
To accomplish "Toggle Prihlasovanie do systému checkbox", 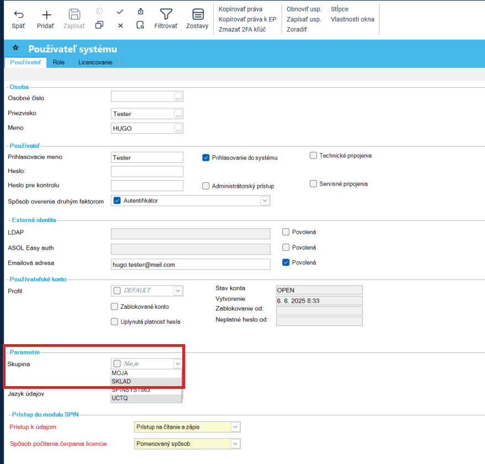I will [x=205, y=158].
